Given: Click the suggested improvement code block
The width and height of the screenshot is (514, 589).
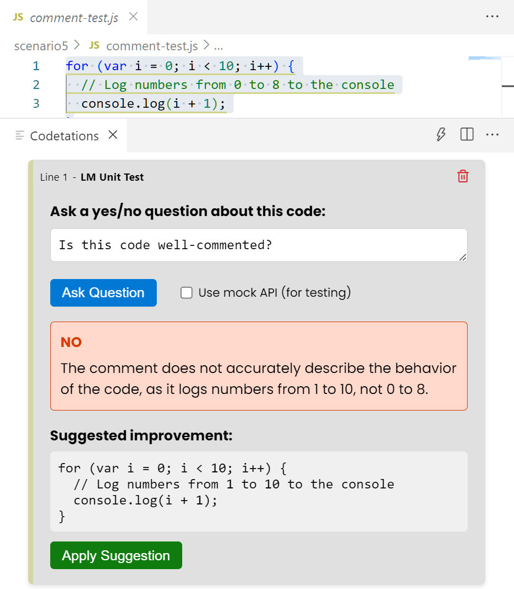Looking at the screenshot, I should coord(258,491).
